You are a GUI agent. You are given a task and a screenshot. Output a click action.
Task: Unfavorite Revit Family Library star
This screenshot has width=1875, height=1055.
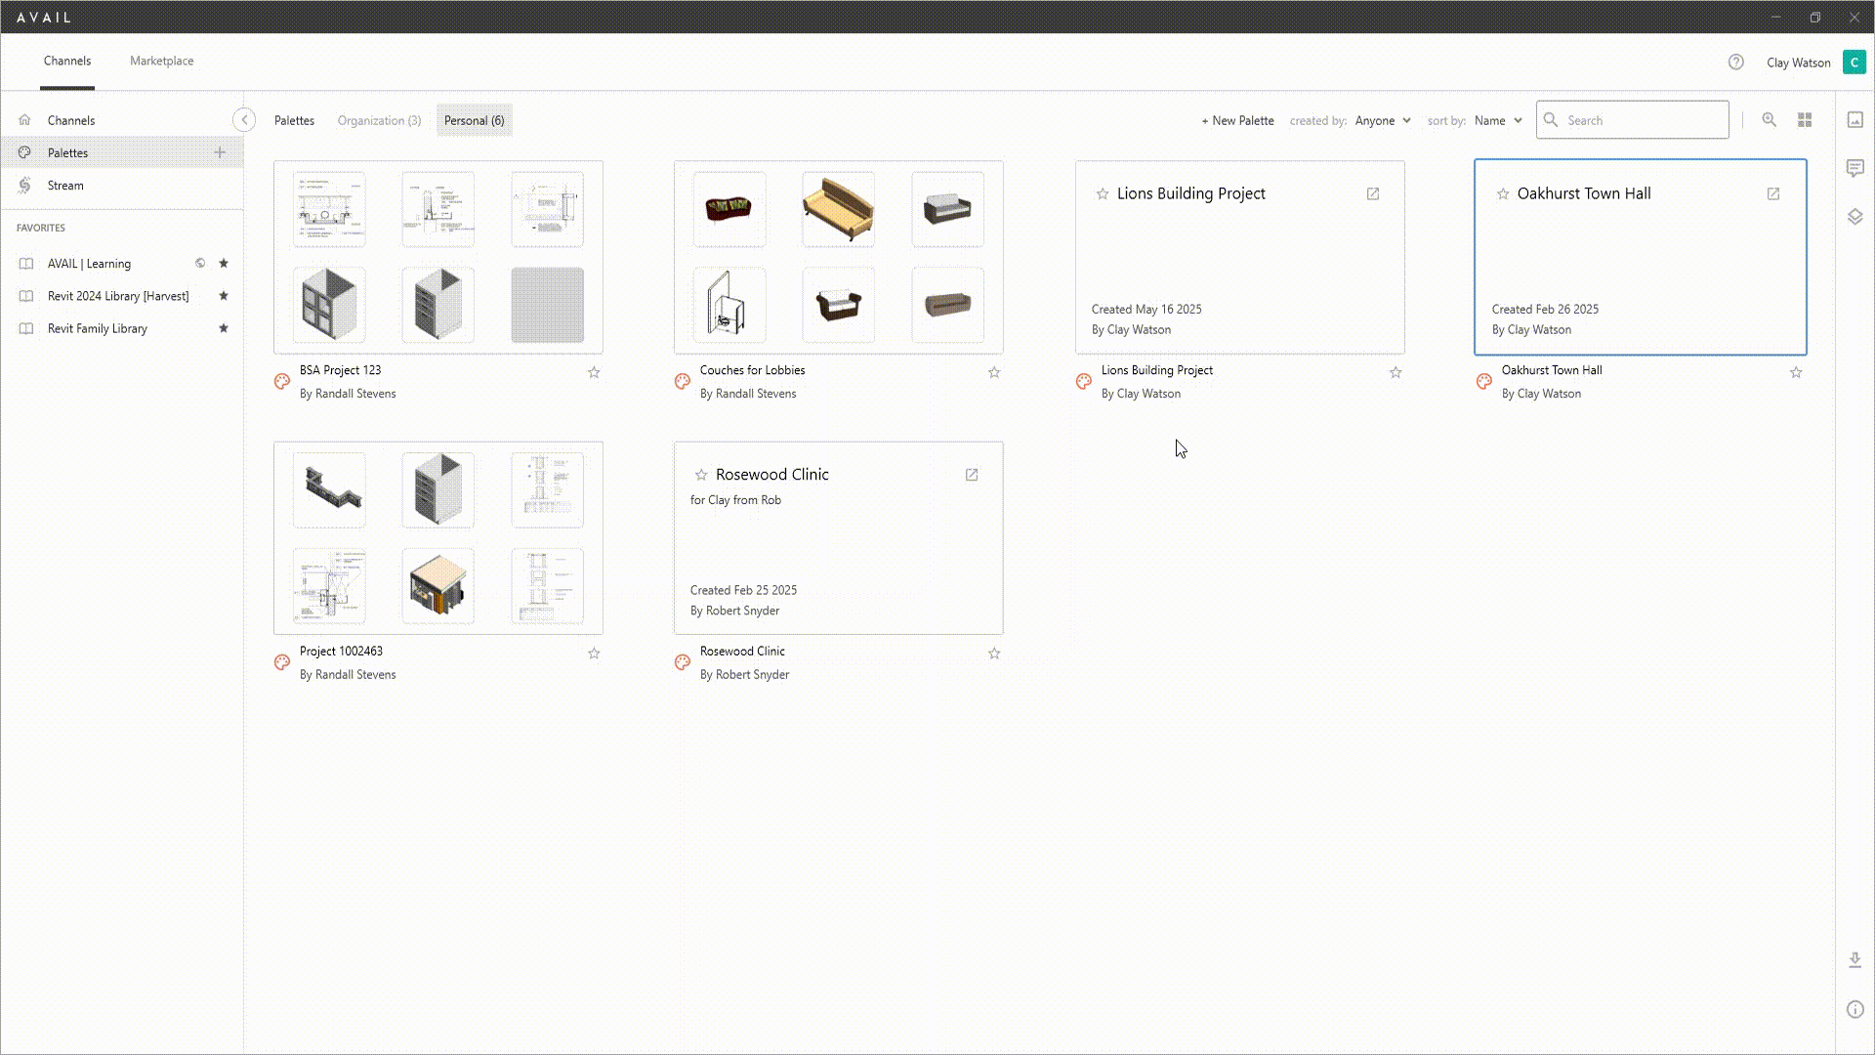[x=224, y=328]
